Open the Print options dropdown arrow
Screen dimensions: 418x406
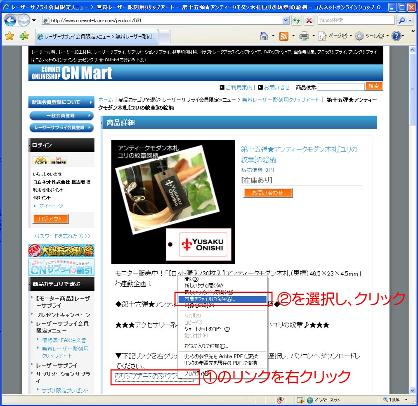click(x=314, y=36)
